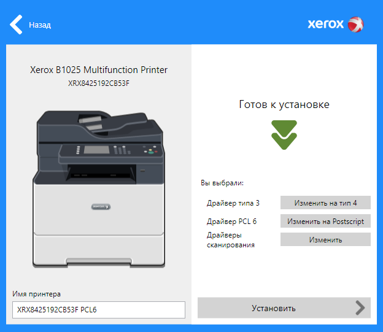Click the Установить install button

[x=284, y=308]
